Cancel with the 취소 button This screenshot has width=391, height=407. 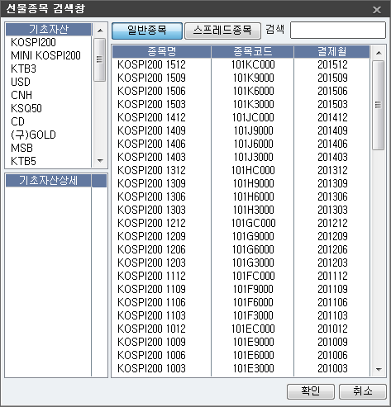pyautogui.click(x=362, y=391)
